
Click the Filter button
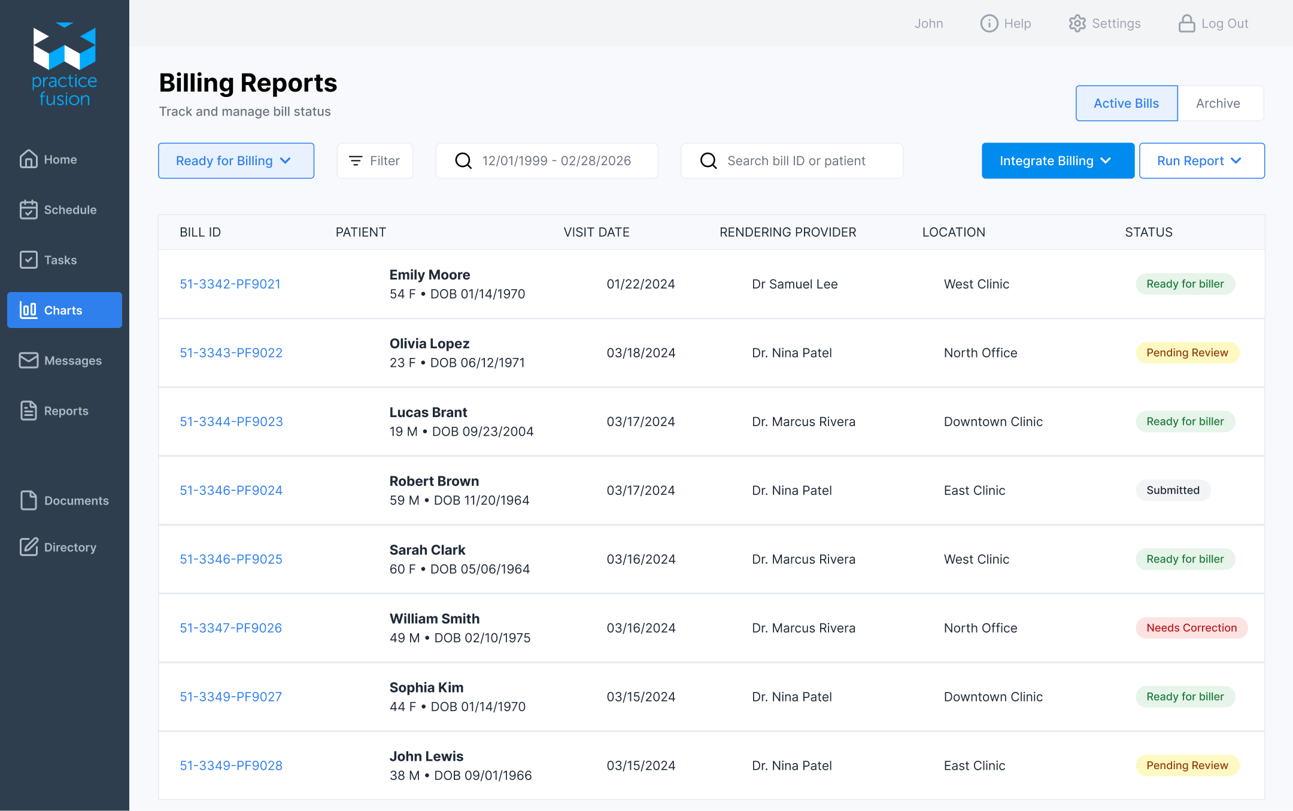pos(375,160)
